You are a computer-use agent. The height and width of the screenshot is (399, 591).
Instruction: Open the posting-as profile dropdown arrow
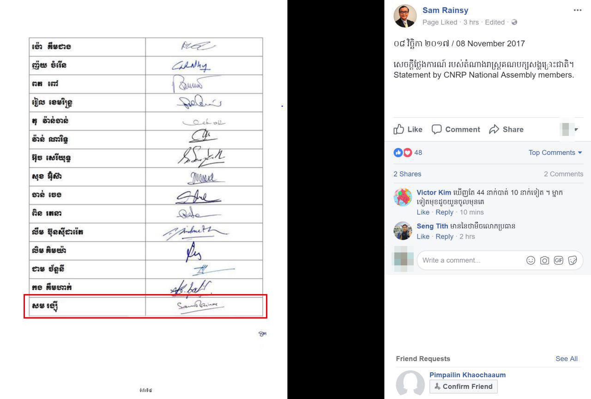tap(576, 129)
